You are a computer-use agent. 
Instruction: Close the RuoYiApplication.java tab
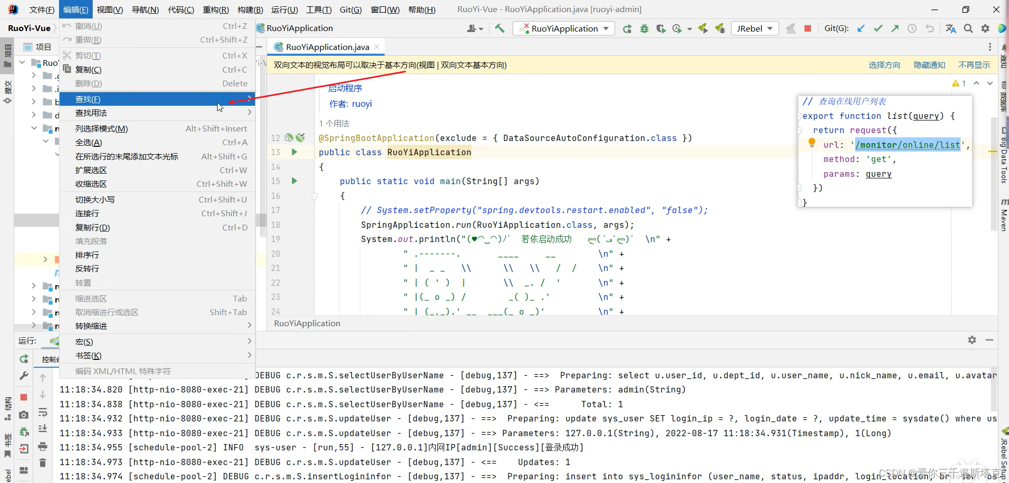click(377, 47)
